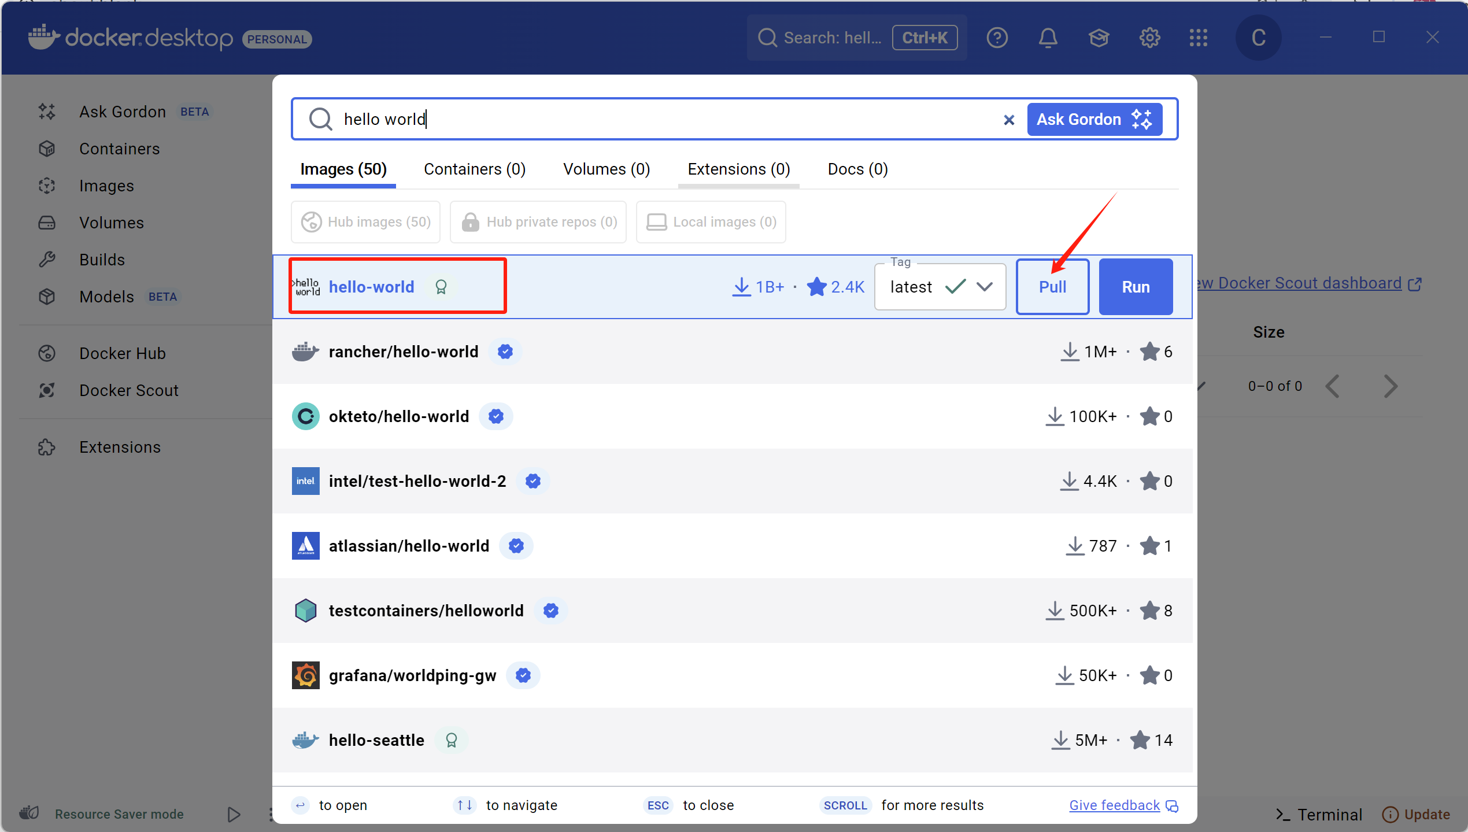Toggle the Local images (0) filter
The height and width of the screenshot is (832, 1468).
point(711,222)
